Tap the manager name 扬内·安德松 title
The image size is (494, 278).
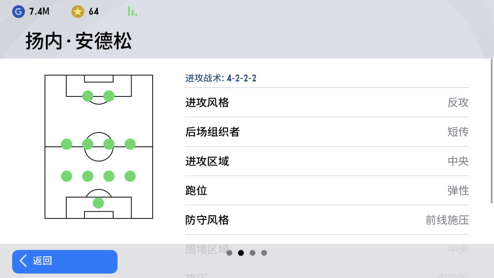coord(79,41)
